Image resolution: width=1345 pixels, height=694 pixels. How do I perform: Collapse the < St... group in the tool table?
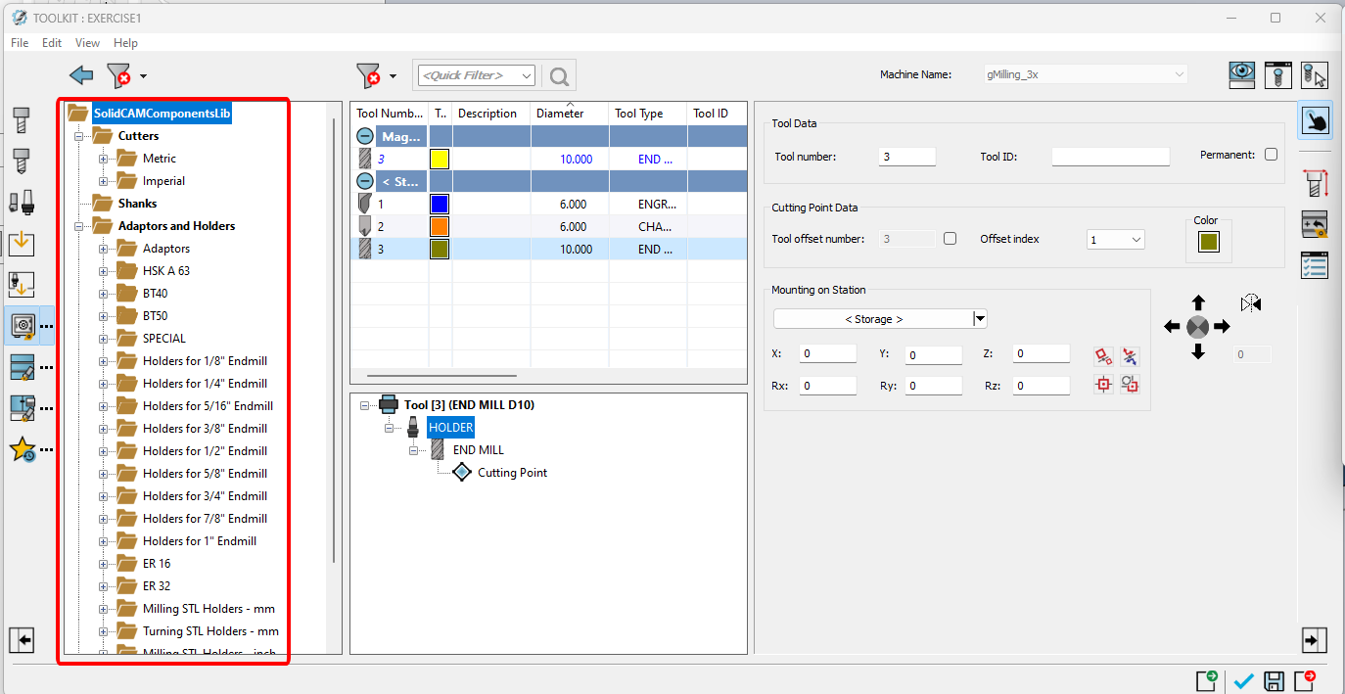click(x=364, y=181)
